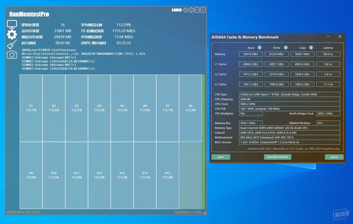Click the Memory Copy value 56561 MB/s
The image size is (353, 224).
click(302, 54)
